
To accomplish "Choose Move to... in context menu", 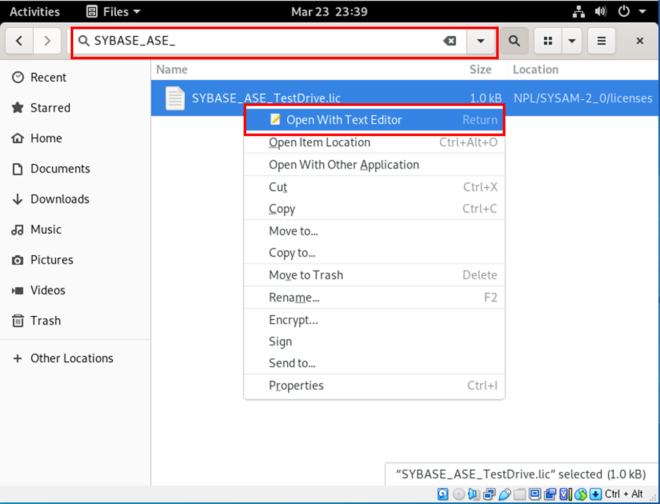I will click(374, 231).
